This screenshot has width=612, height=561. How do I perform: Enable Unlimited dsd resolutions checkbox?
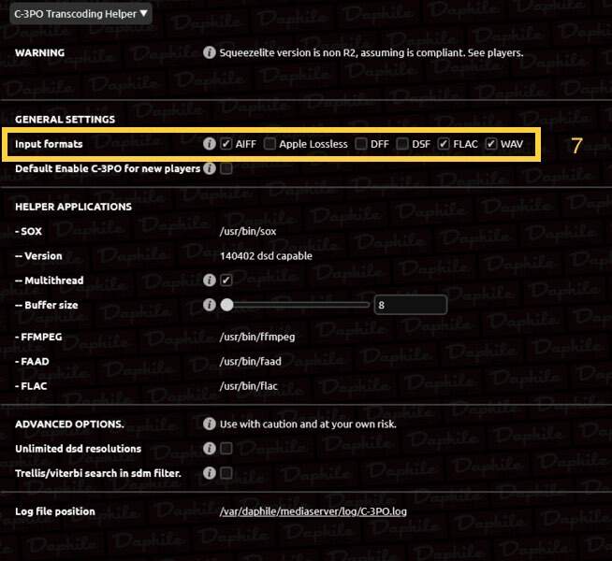[x=226, y=449]
